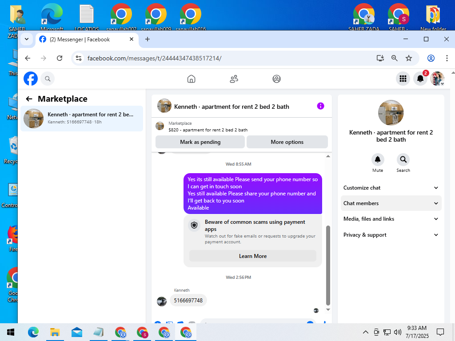Viewport: 455px width, 341px height.
Task: Expand the Customize chat section
Action: coord(391,188)
